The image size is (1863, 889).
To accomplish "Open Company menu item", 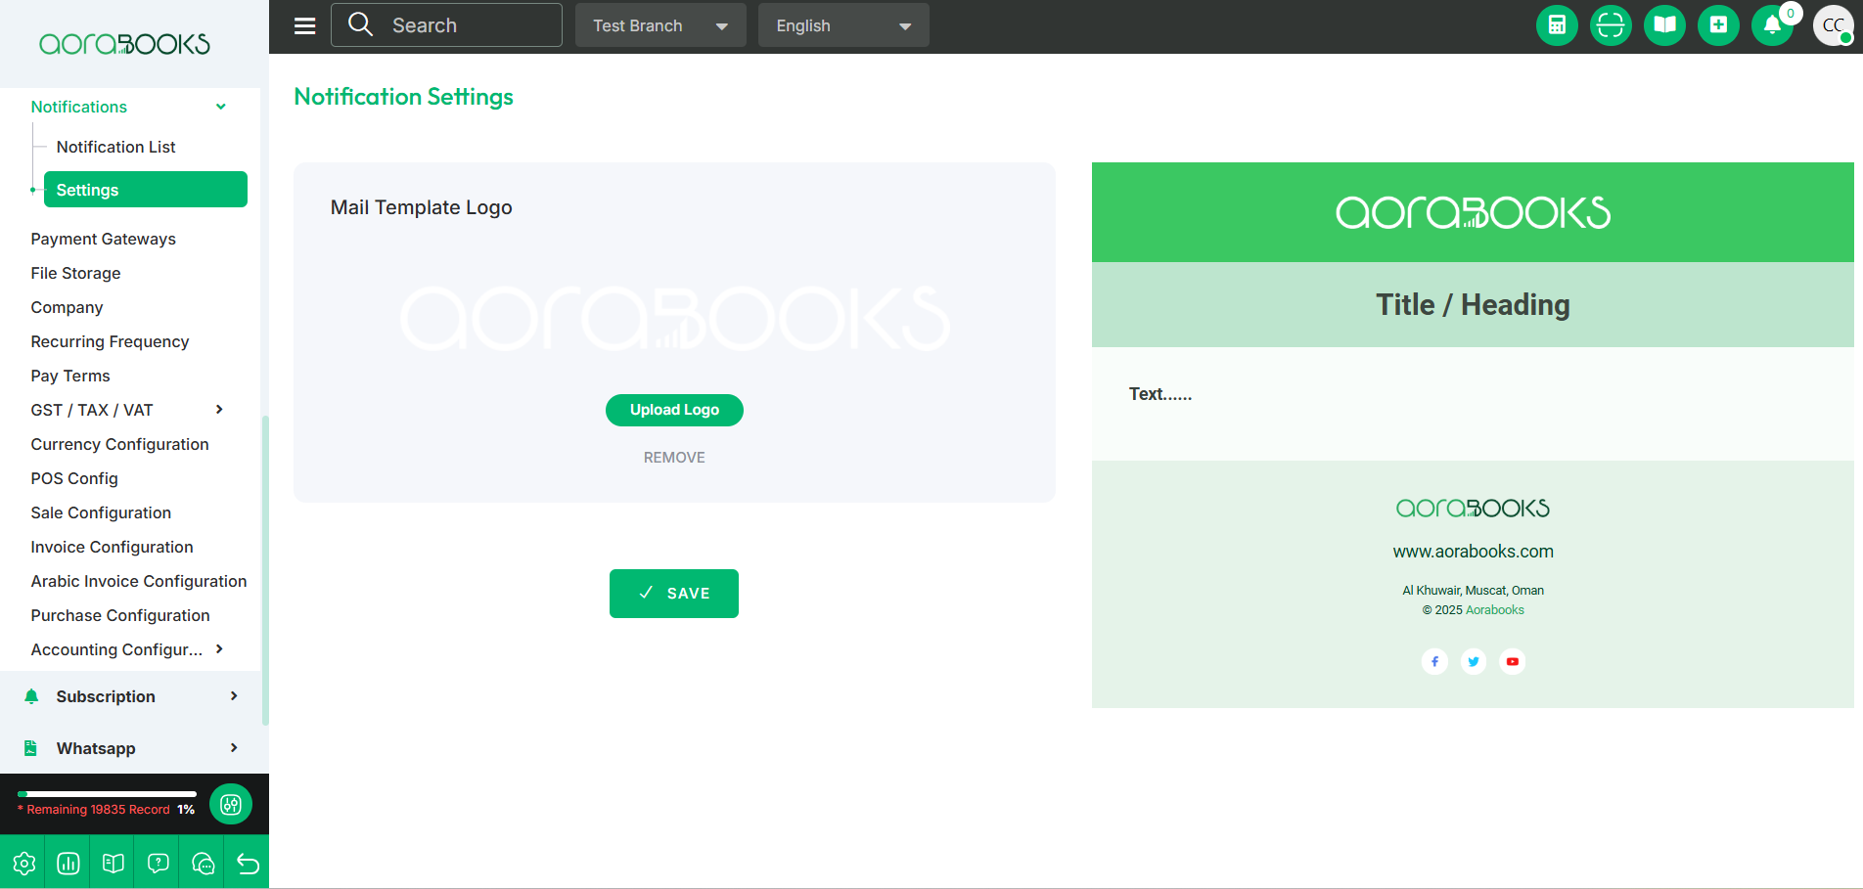I will tap(67, 307).
